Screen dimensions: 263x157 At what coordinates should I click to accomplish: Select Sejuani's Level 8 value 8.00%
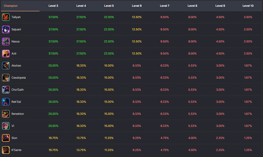192,29
